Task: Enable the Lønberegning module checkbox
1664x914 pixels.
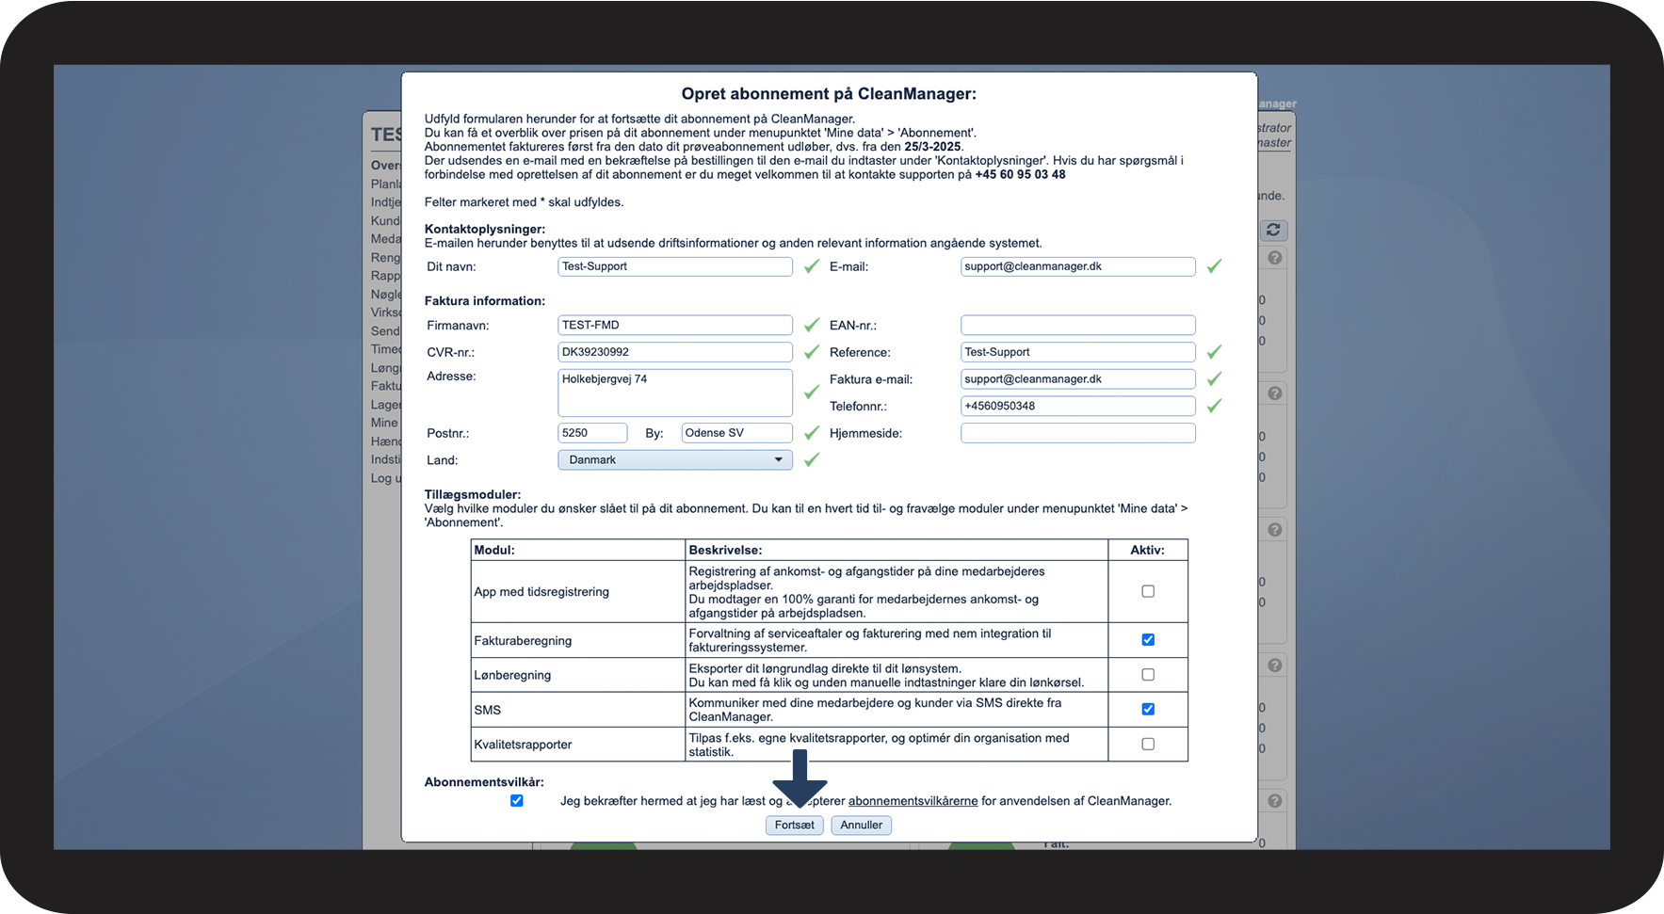Action: pos(1148,674)
